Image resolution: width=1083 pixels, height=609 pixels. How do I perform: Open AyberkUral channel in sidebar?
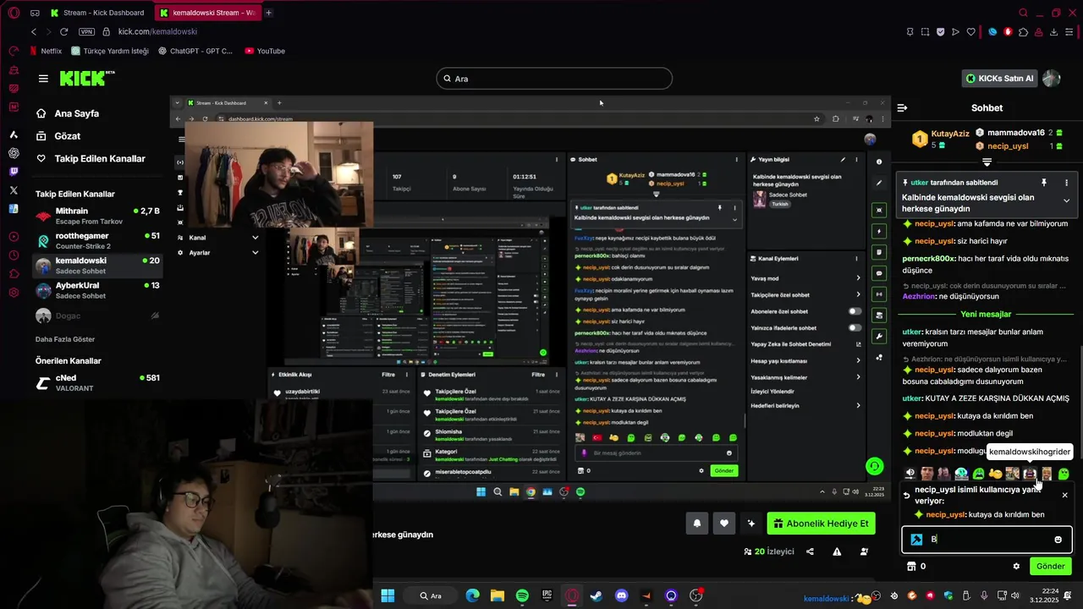pos(97,290)
